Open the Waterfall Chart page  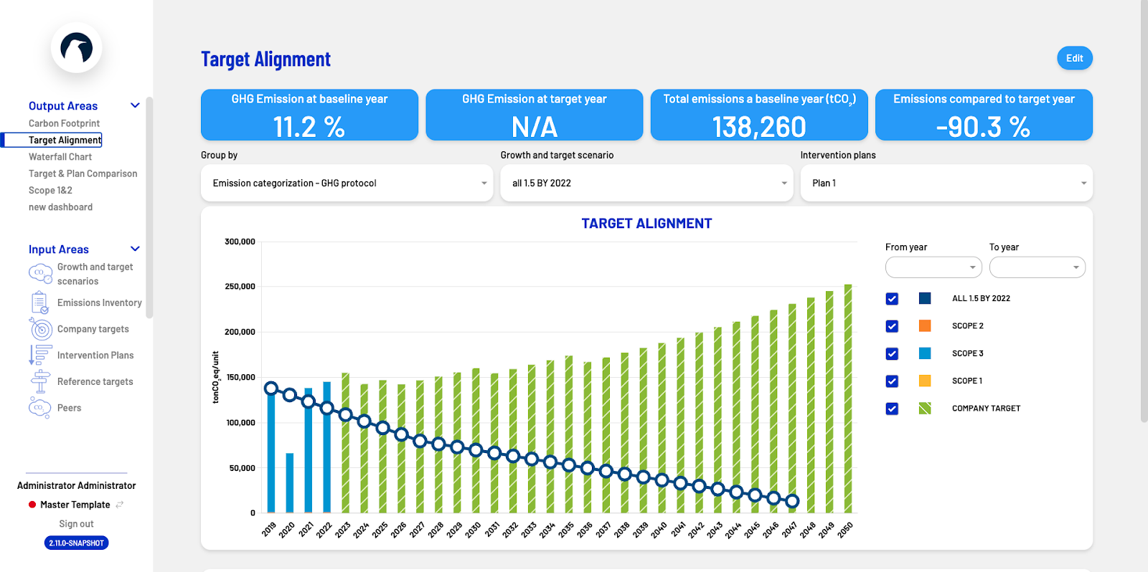(x=60, y=157)
